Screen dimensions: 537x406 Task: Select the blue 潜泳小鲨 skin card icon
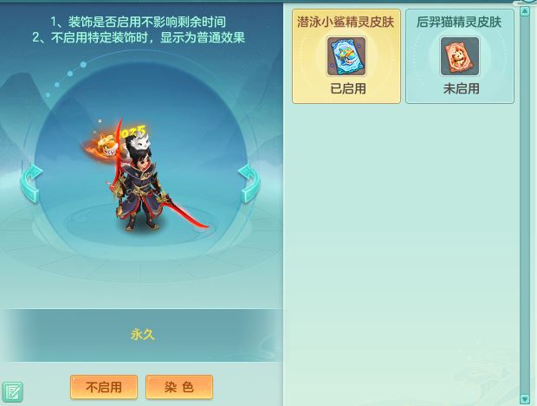click(346, 56)
